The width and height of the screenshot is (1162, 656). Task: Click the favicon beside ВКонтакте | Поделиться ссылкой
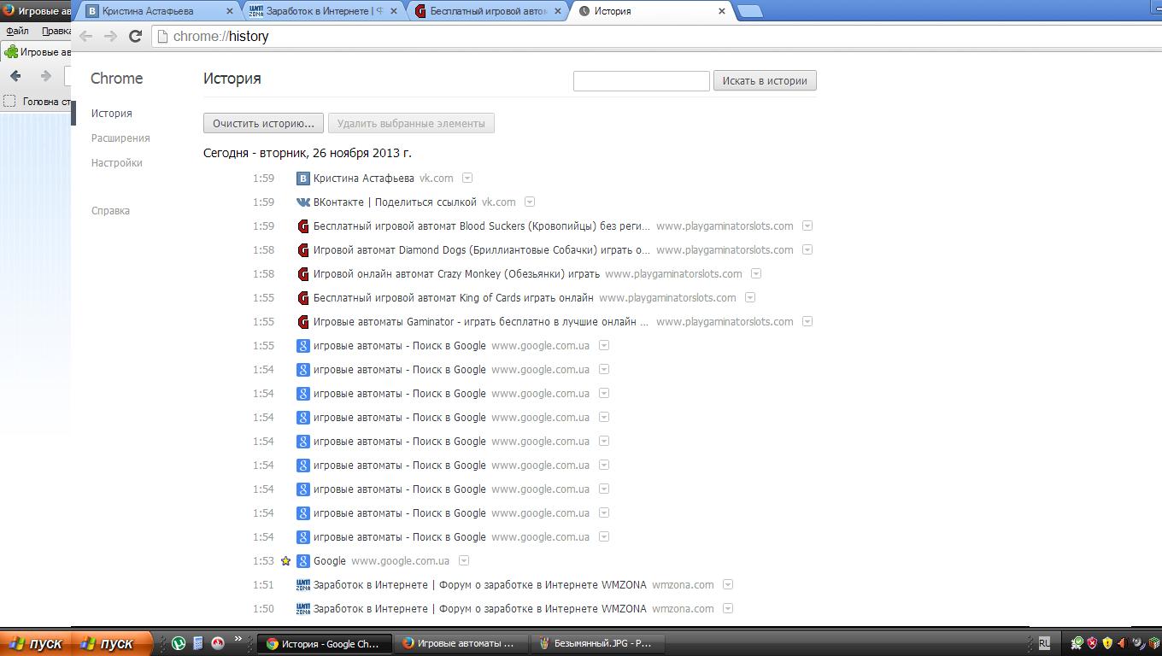302,202
